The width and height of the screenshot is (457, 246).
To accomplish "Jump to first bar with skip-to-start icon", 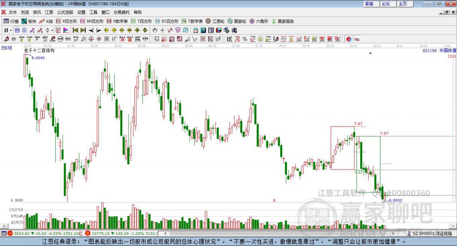I will click(75, 30).
